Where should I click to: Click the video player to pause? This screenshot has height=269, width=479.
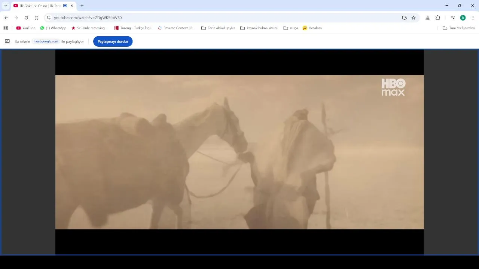[x=239, y=152]
